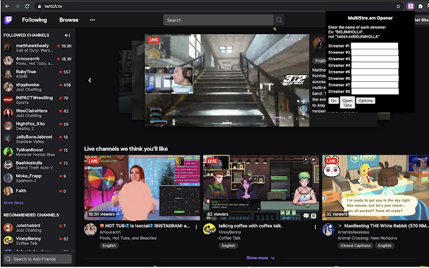Click the Open Tabs button

[347, 103]
